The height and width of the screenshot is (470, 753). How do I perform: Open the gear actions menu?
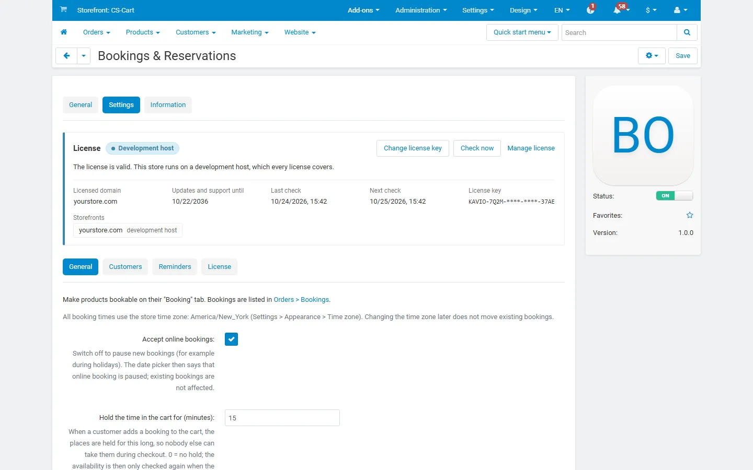point(652,56)
